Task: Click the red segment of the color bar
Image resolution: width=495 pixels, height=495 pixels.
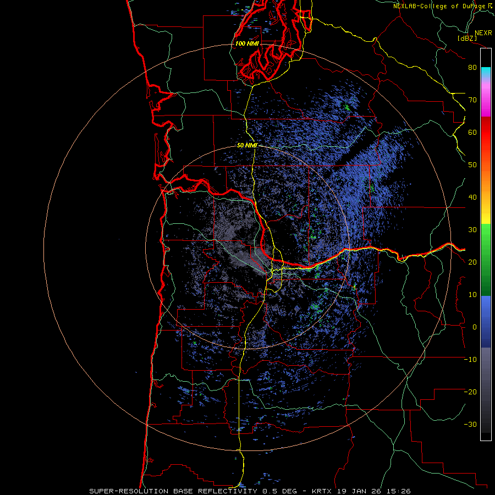Action: tap(486, 134)
